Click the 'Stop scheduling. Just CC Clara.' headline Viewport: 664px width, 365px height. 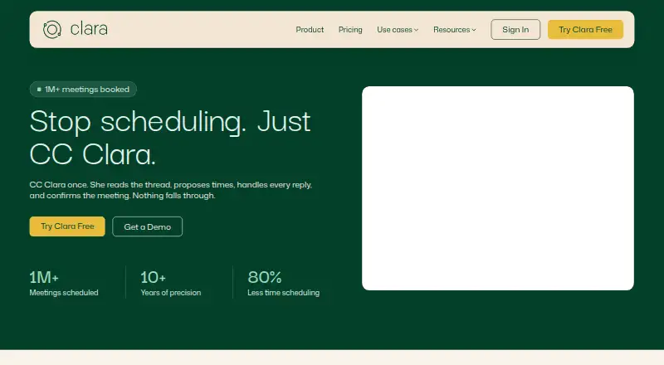(x=170, y=138)
